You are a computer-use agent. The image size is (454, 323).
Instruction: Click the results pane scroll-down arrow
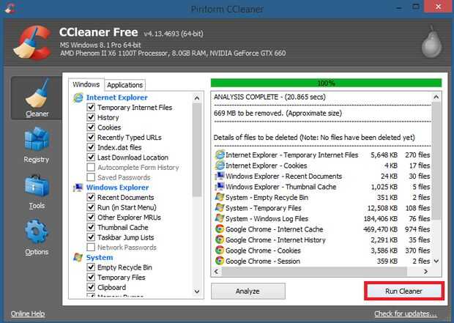[x=436, y=261]
